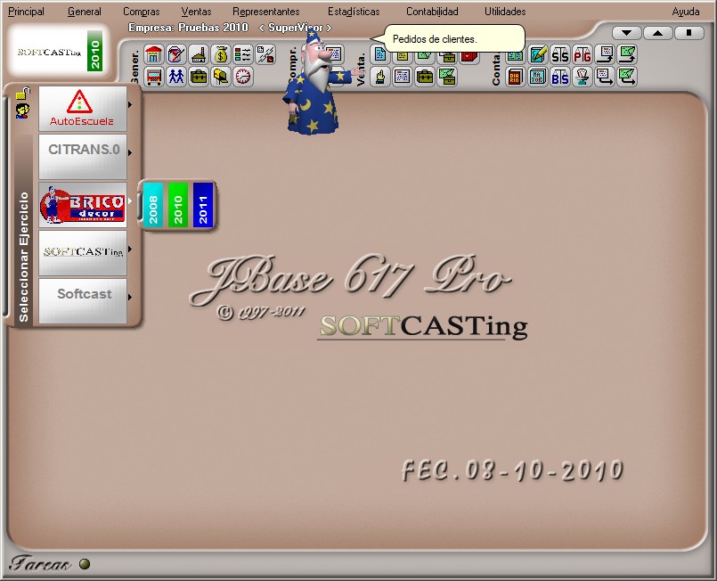
Task: Open the mailbox icon in Gener. toolbar
Action: tap(221, 77)
